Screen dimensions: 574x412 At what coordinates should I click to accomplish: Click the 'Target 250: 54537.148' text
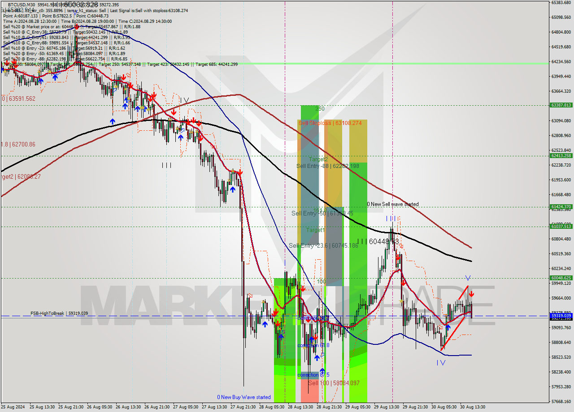(120, 64)
